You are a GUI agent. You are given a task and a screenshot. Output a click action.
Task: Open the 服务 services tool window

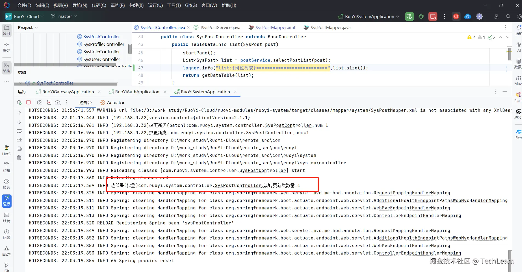[x=7, y=184]
